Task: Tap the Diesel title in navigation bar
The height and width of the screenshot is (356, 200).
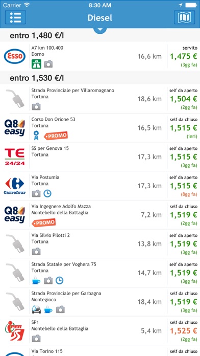Action: tap(100, 18)
